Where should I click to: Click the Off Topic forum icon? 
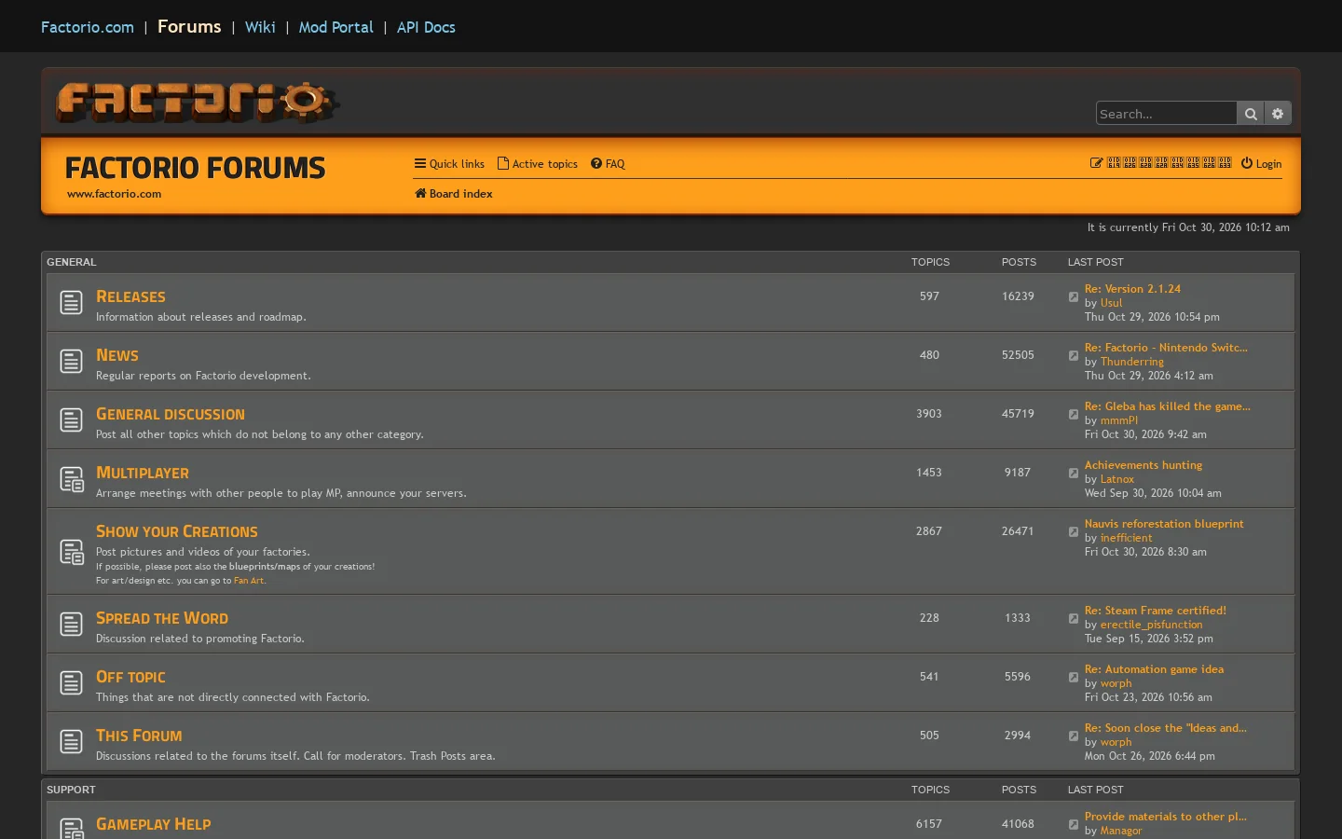point(72,683)
